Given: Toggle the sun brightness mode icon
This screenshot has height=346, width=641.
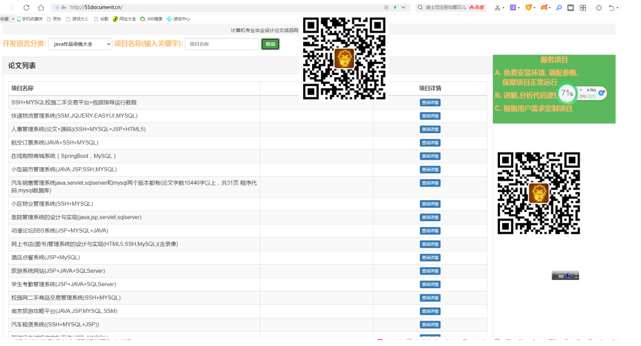Looking at the screenshot, I should 599,7.
